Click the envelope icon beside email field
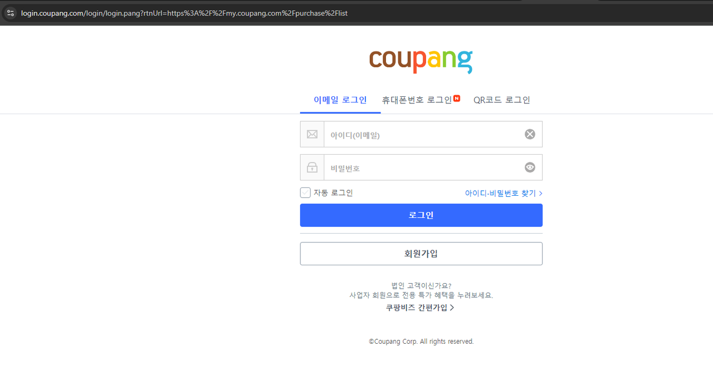The image size is (713, 391). point(312,134)
